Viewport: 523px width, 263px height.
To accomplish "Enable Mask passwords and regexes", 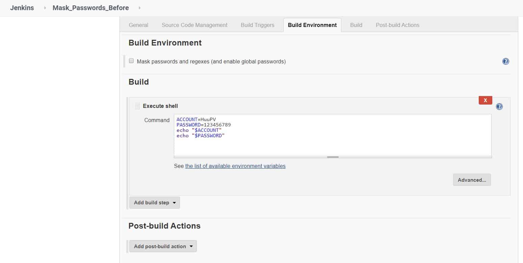I will pyautogui.click(x=131, y=60).
